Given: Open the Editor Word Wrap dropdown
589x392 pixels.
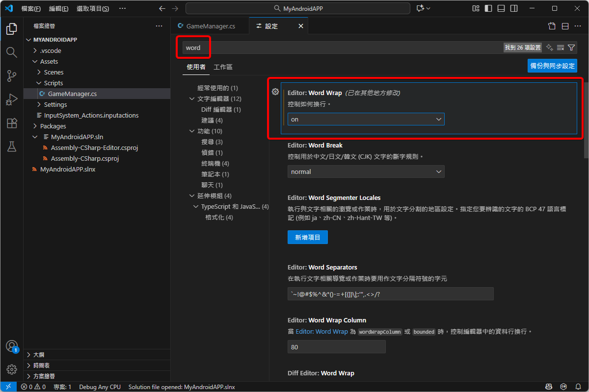Looking at the screenshot, I should (366, 119).
